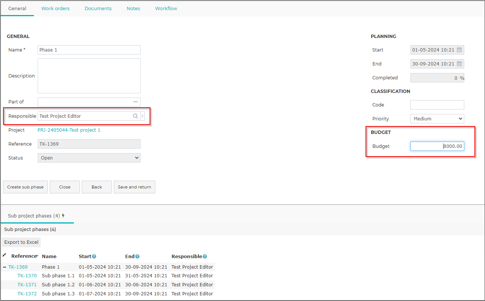Click the Name column header
Screen dimensions: 485x301
coord(49,257)
